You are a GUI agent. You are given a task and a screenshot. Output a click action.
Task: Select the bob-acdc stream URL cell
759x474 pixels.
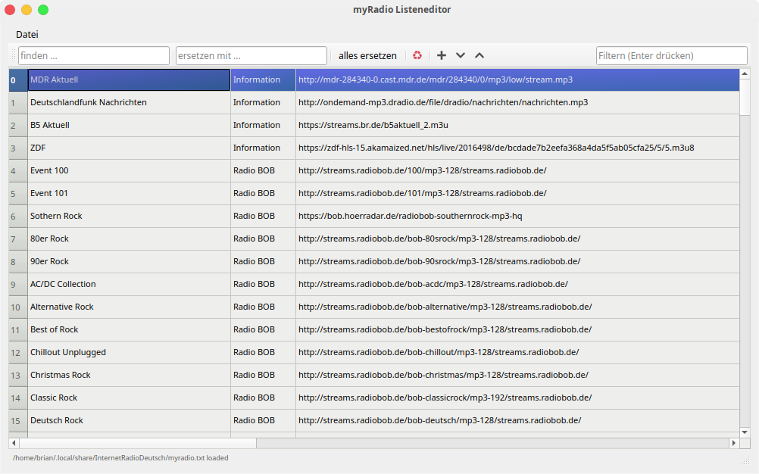point(518,285)
